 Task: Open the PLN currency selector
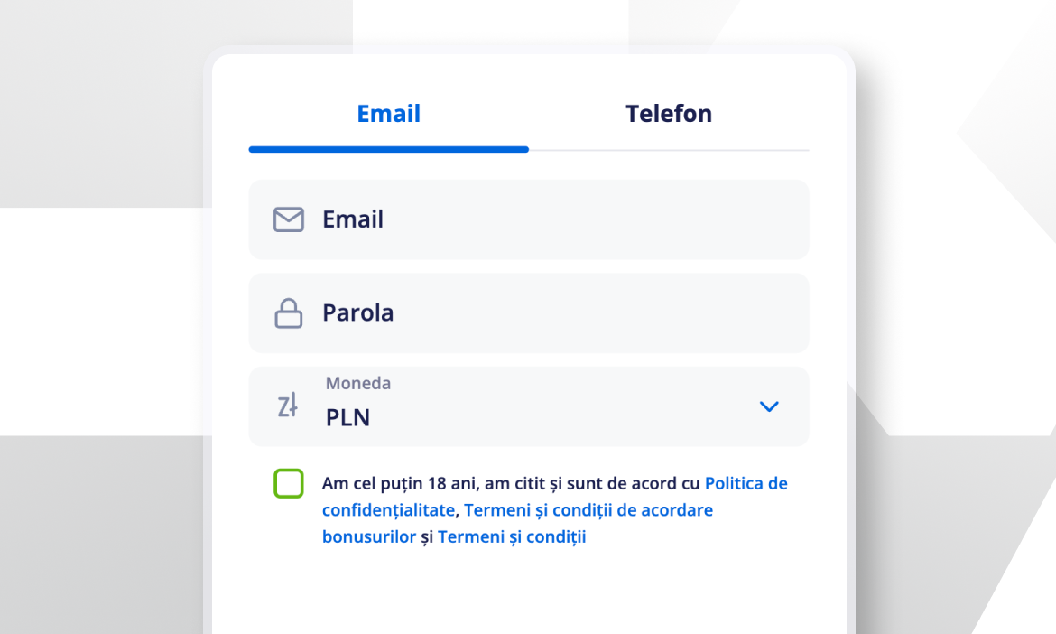[x=529, y=406]
